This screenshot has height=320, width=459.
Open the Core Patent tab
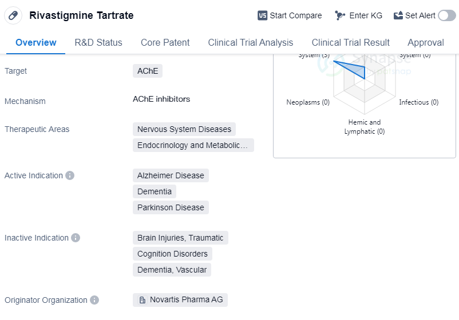point(165,42)
